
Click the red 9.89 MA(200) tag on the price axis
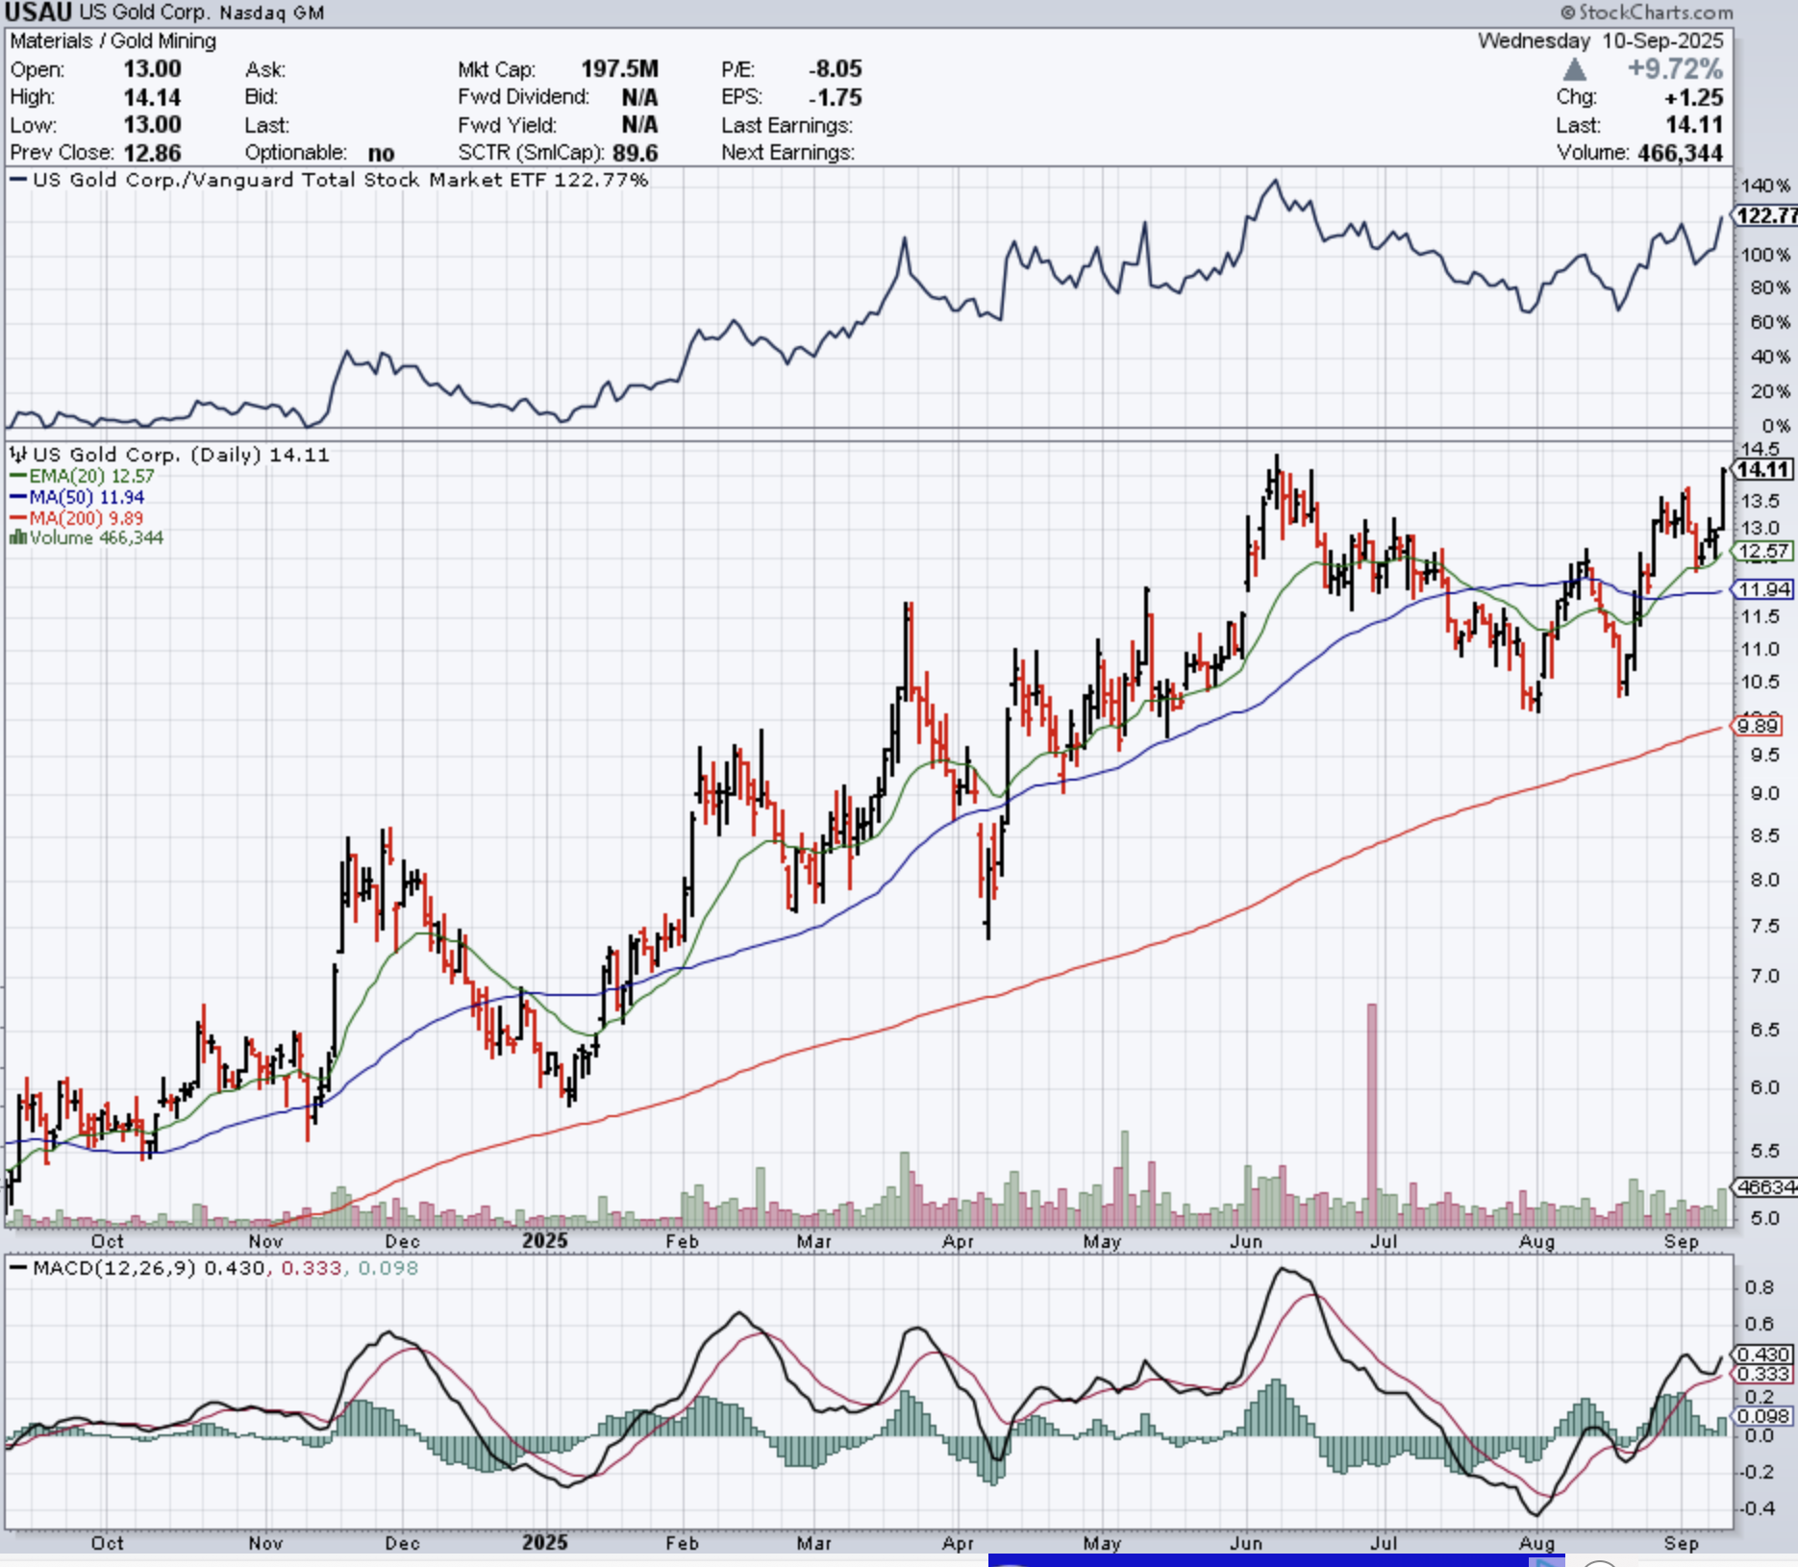[1758, 726]
